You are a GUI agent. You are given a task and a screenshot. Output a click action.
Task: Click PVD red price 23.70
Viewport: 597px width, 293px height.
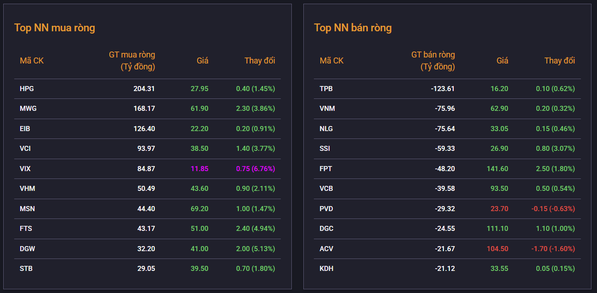click(x=499, y=209)
